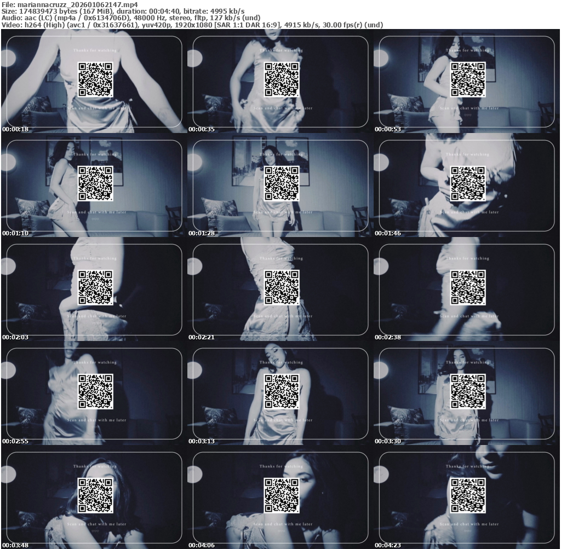
Task: Choose the frame thumbnail stamped 00:03:30
Action: click(x=467, y=393)
